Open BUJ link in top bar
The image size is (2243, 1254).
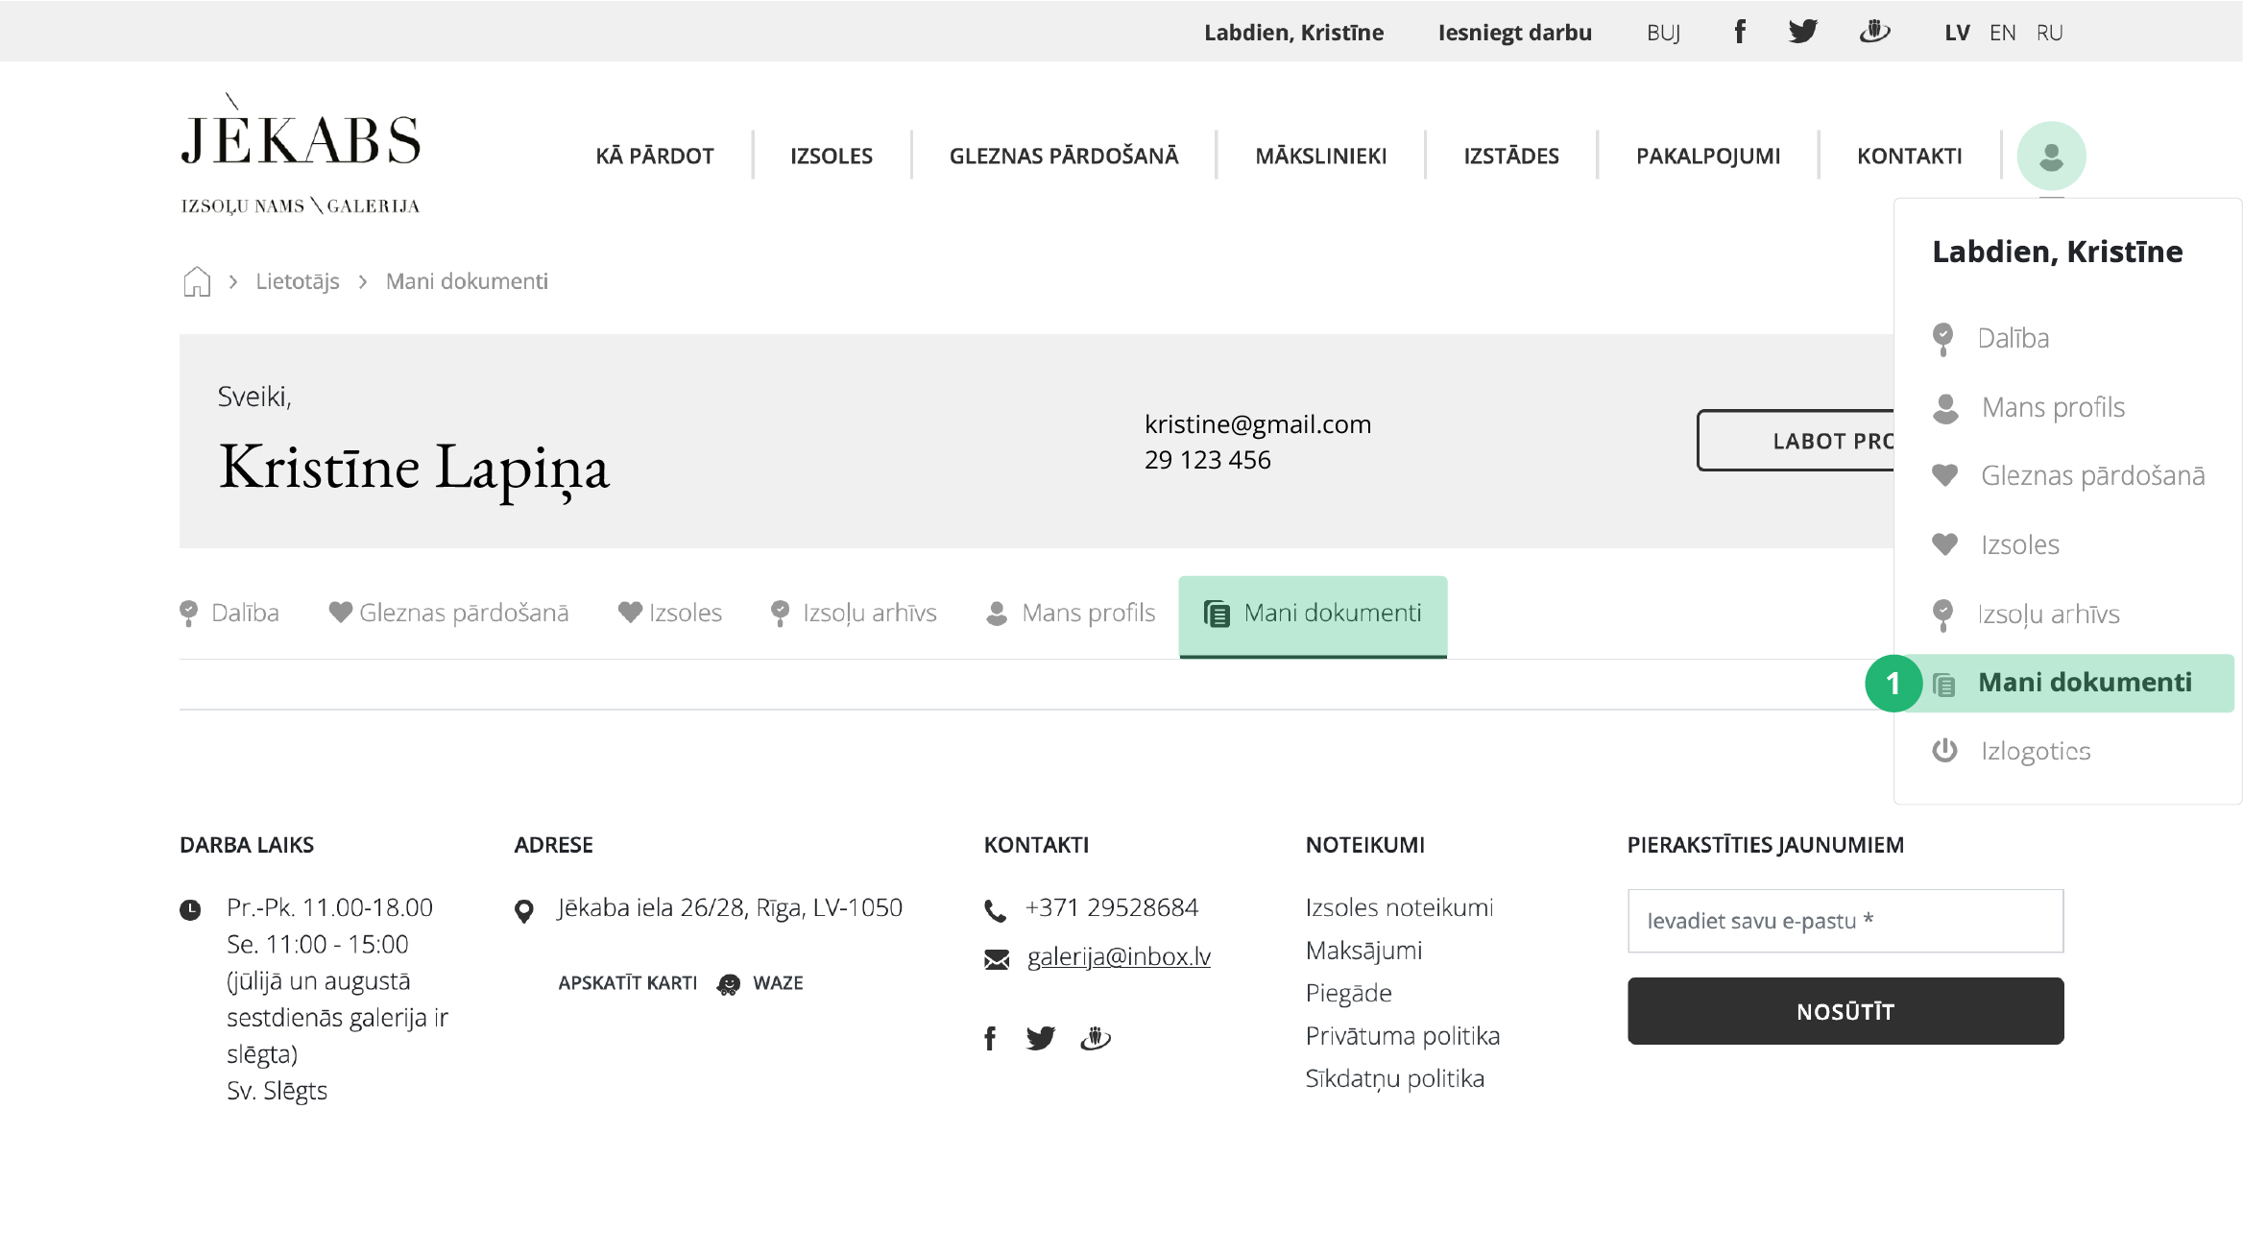click(1663, 33)
